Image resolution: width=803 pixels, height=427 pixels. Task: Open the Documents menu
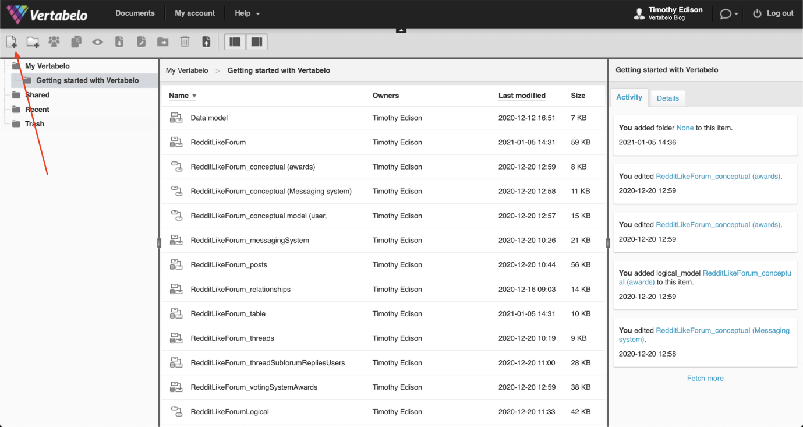[x=135, y=13]
